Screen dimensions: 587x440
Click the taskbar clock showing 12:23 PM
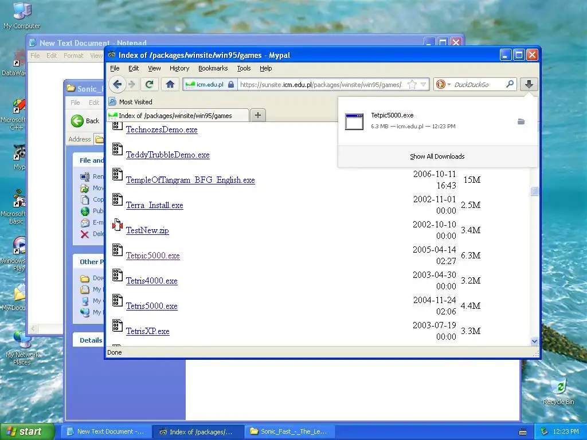click(566, 431)
